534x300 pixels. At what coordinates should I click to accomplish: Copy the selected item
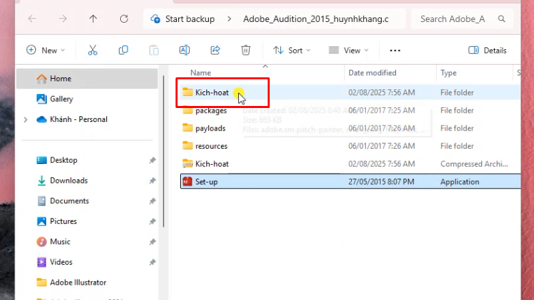click(x=123, y=51)
